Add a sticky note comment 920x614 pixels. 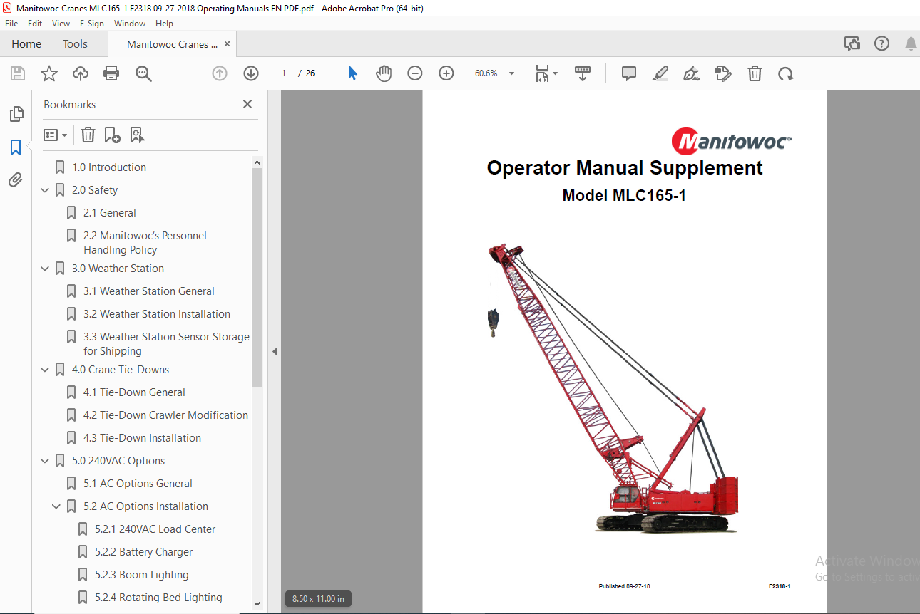(x=628, y=73)
